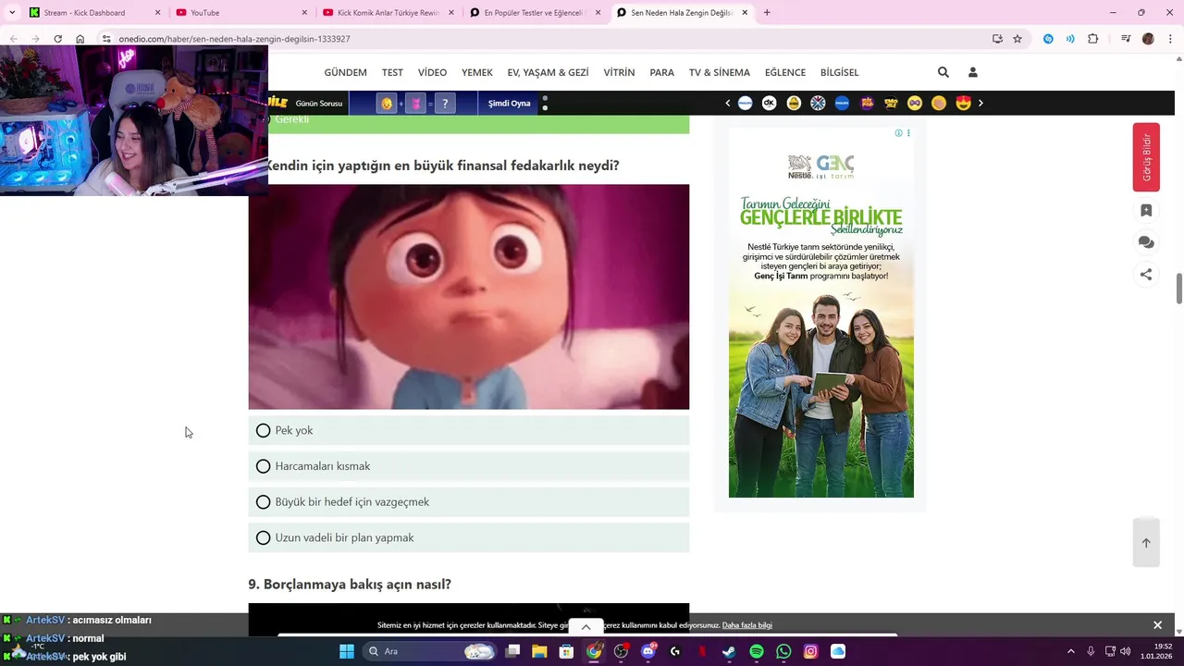The height and width of the screenshot is (666, 1184).
Task: Click the heart-eyes emoji reaction icon
Action: (x=964, y=103)
